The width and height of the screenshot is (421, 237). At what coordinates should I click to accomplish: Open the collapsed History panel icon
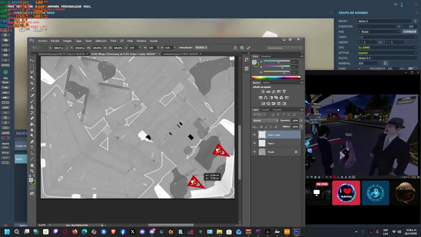(247, 60)
